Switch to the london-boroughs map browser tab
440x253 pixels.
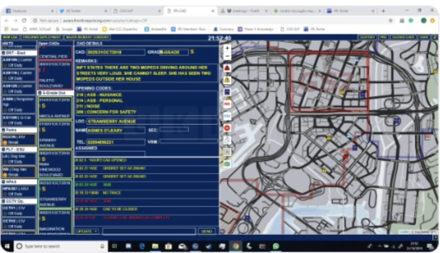pos(297,11)
